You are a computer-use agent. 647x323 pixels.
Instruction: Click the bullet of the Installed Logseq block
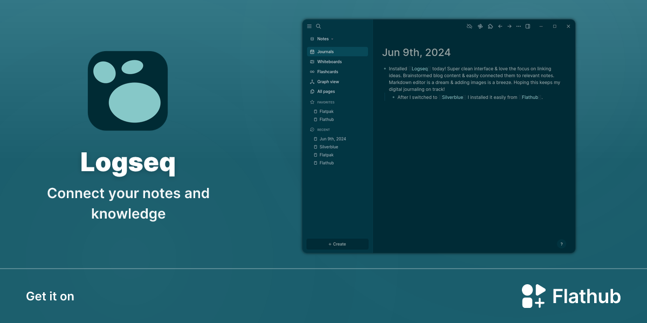click(x=385, y=69)
